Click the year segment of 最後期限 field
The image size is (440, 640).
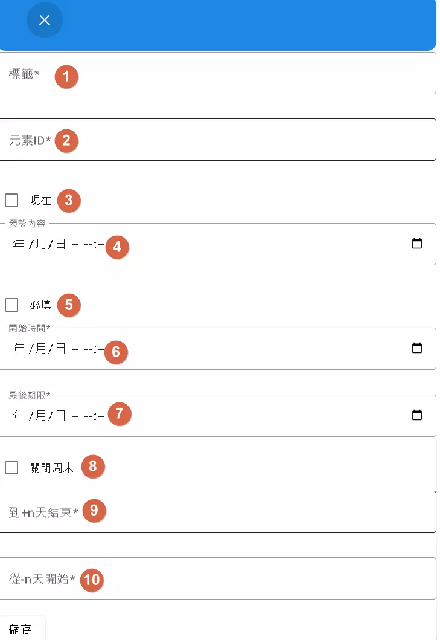tap(19, 415)
